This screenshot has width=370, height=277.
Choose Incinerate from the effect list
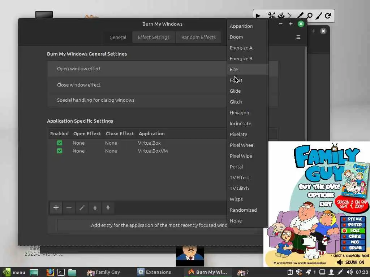tap(248, 124)
